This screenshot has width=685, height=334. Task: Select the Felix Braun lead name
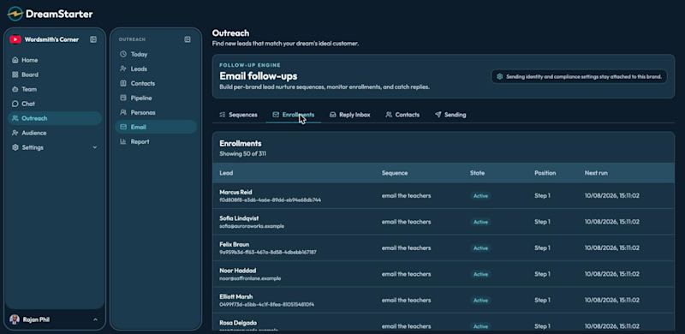234,244
